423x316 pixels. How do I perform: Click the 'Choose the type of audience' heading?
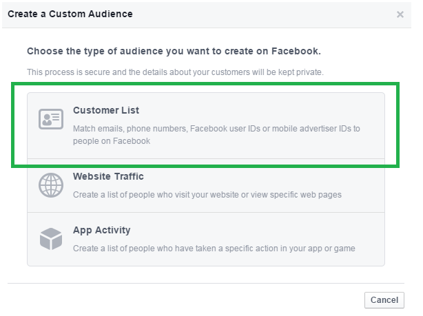[x=174, y=51]
